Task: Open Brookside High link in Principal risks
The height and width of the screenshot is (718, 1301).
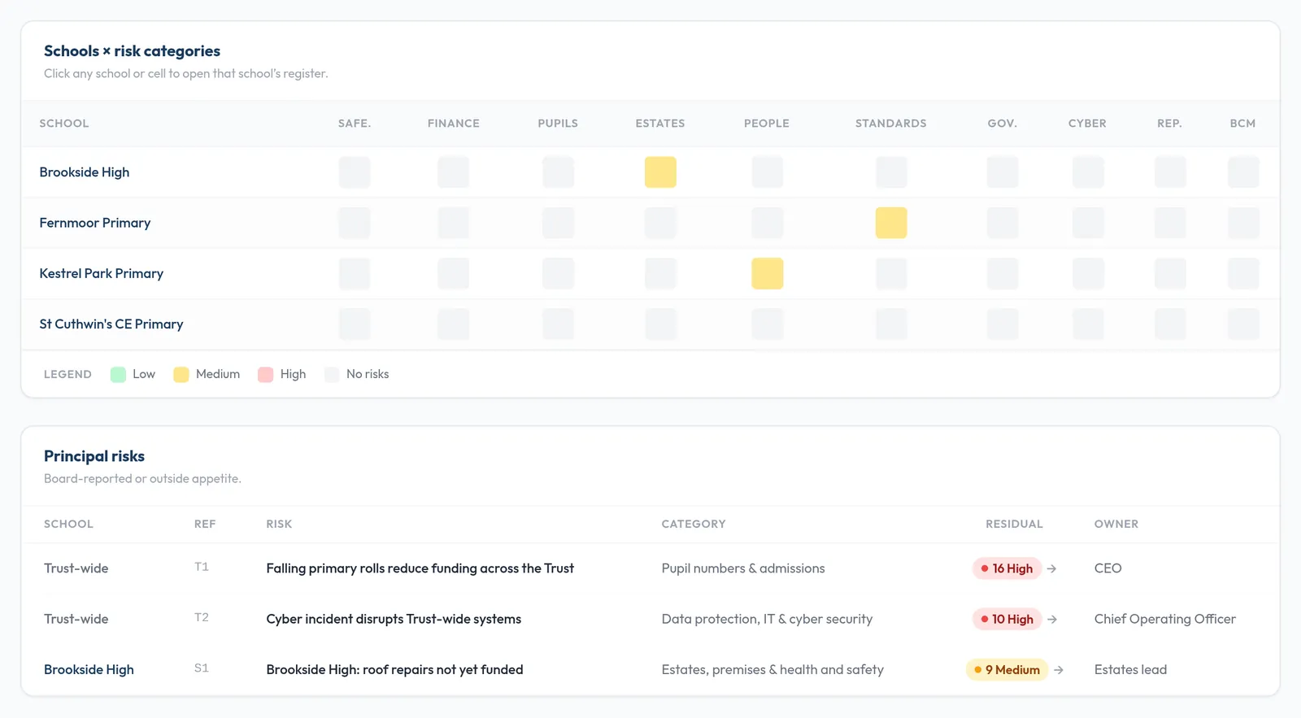Action: pos(89,670)
